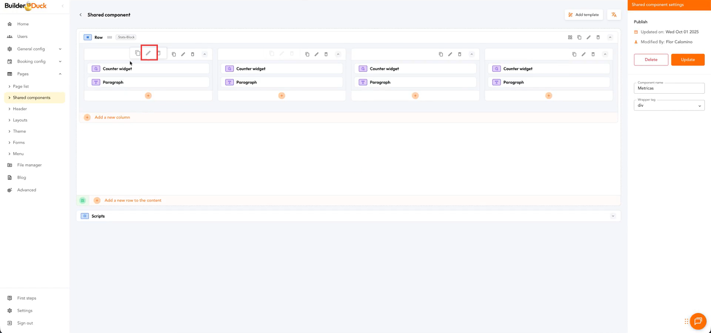Open the Wrapper tag dropdown
711x333 pixels.
[669, 105]
